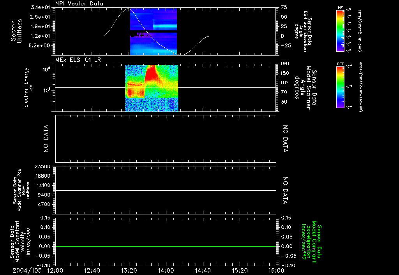
Task: Click the "NO DATA" label left of the empty panel
Action: (46, 139)
